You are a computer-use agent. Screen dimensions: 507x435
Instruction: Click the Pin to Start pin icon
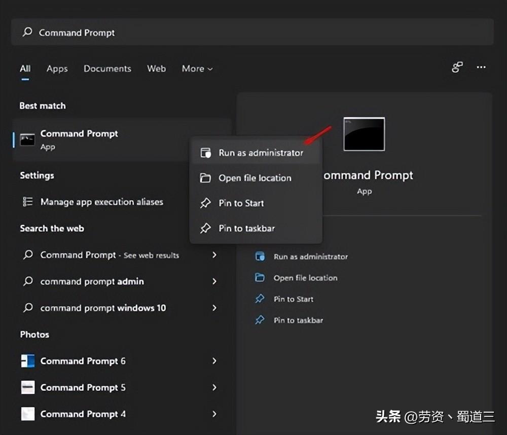click(x=205, y=203)
